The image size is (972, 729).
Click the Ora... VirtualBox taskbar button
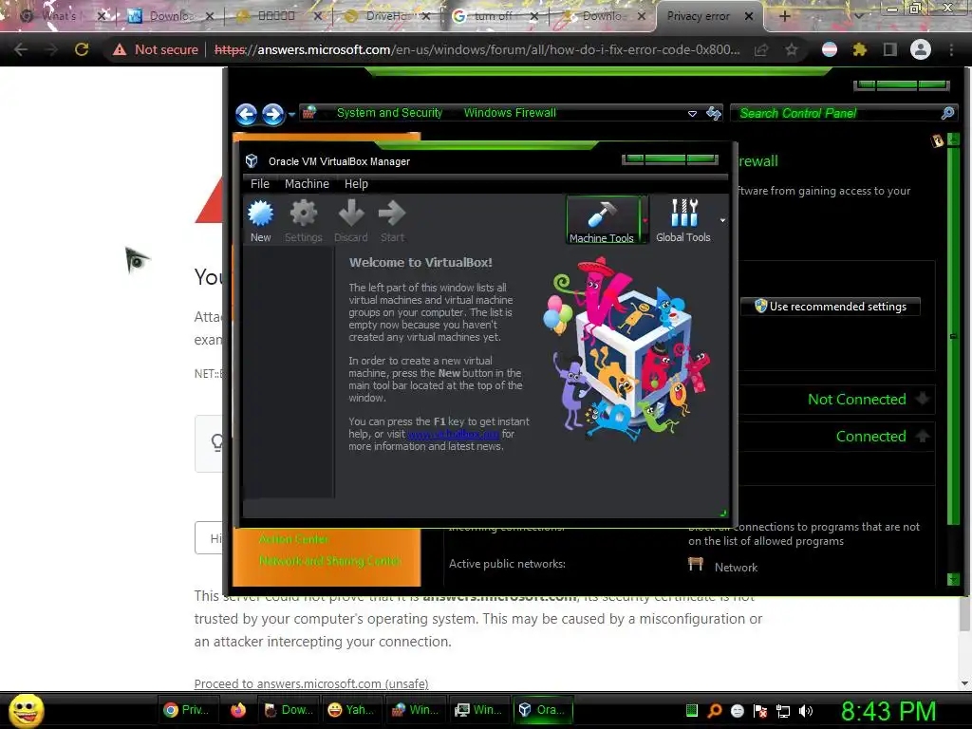(x=542, y=710)
